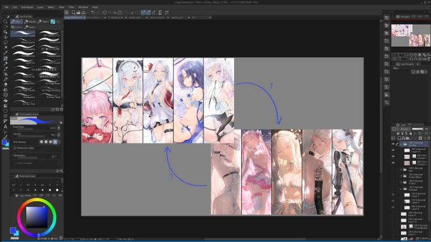The width and height of the screenshot is (431, 242).
Task: Open the Window menu
Action: pos(83,7)
